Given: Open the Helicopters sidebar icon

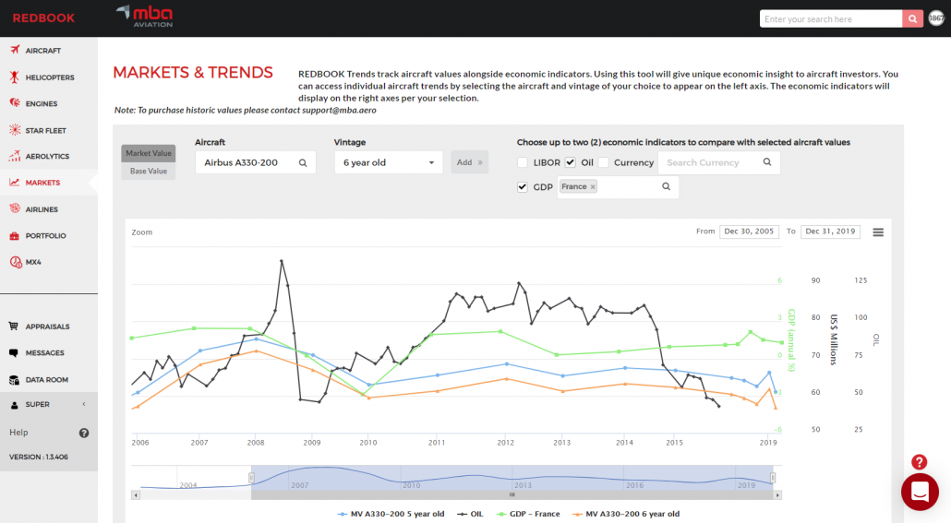Looking at the screenshot, I should (x=15, y=77).
